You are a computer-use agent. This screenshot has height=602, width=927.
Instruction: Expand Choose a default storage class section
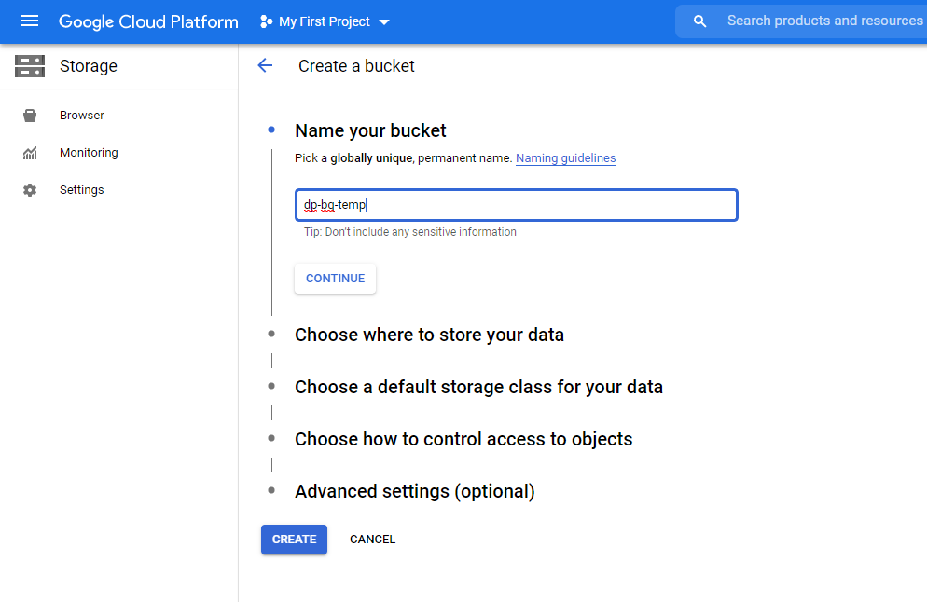click(x=478, y=387)
